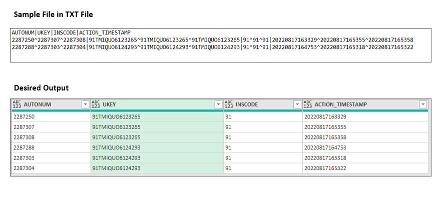Open the ACTION_TIMESTAMP column filter dropdown
The width and height of the screenshot is (448, 197).
click(x=423, y=105)
